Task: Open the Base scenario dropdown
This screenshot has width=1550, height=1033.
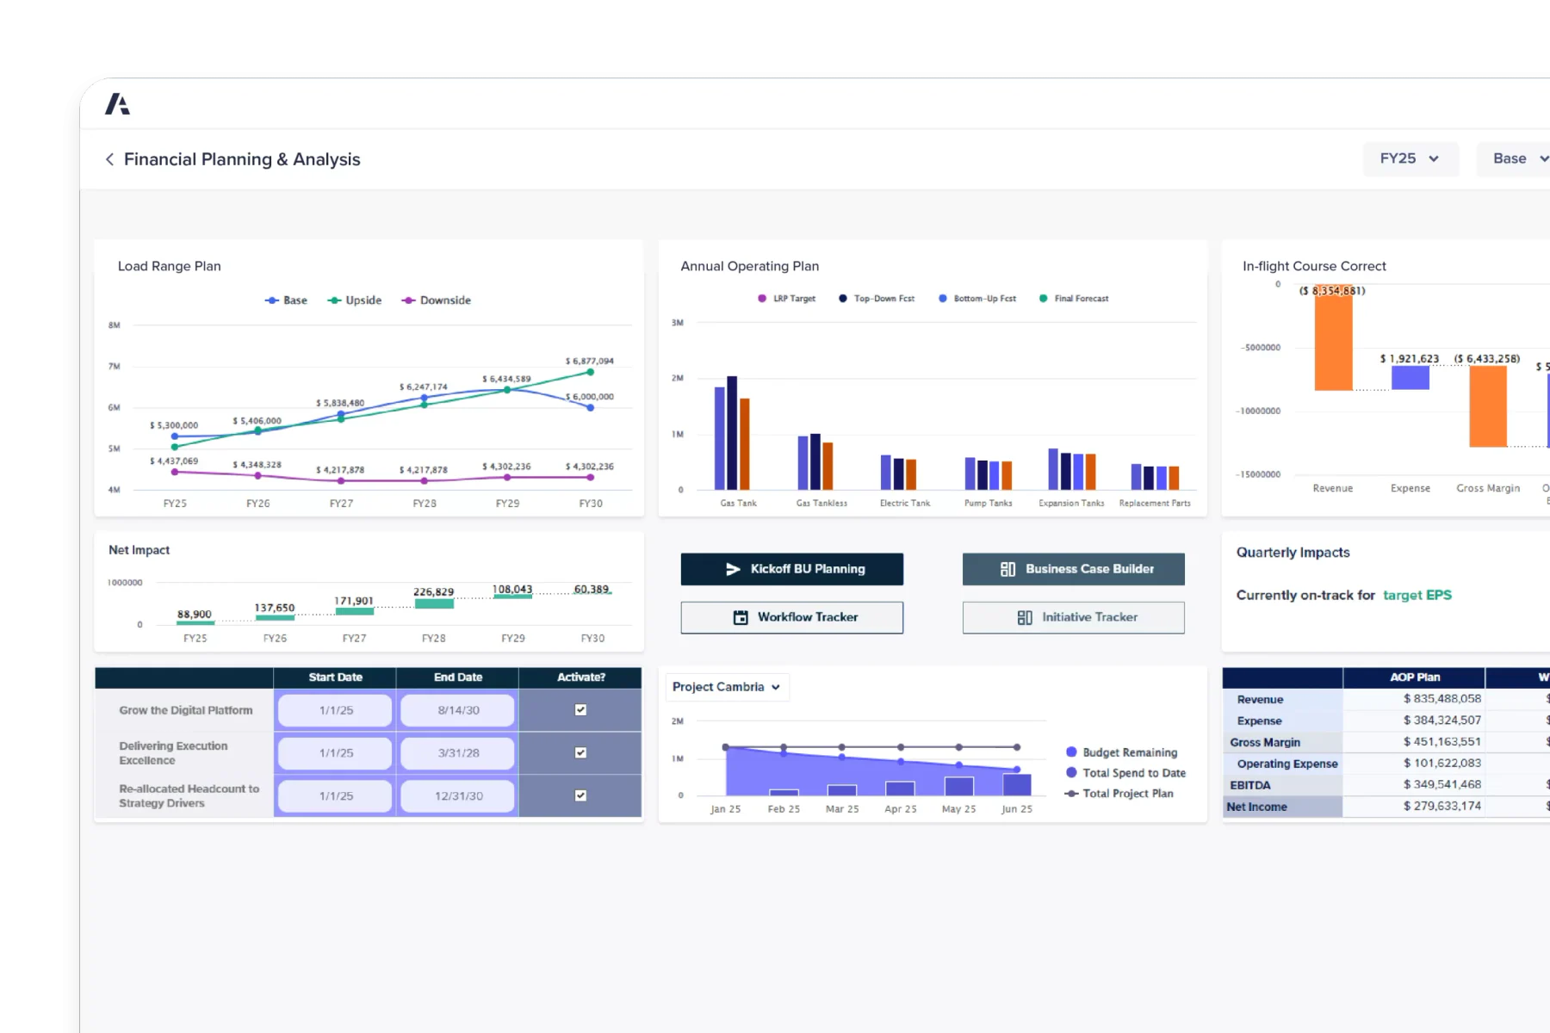Action: pyautogui.click(x=1514, y=159)
